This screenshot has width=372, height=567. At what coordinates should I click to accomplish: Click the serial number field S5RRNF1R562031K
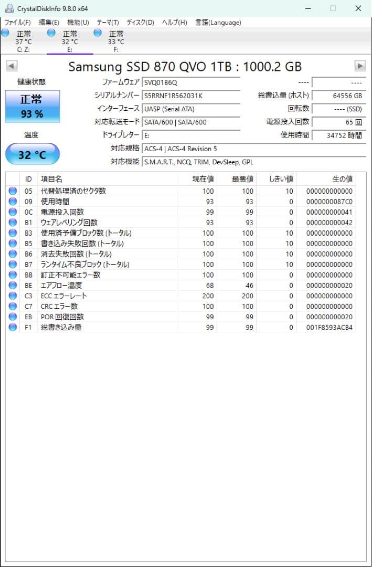(x=191, y=96)
